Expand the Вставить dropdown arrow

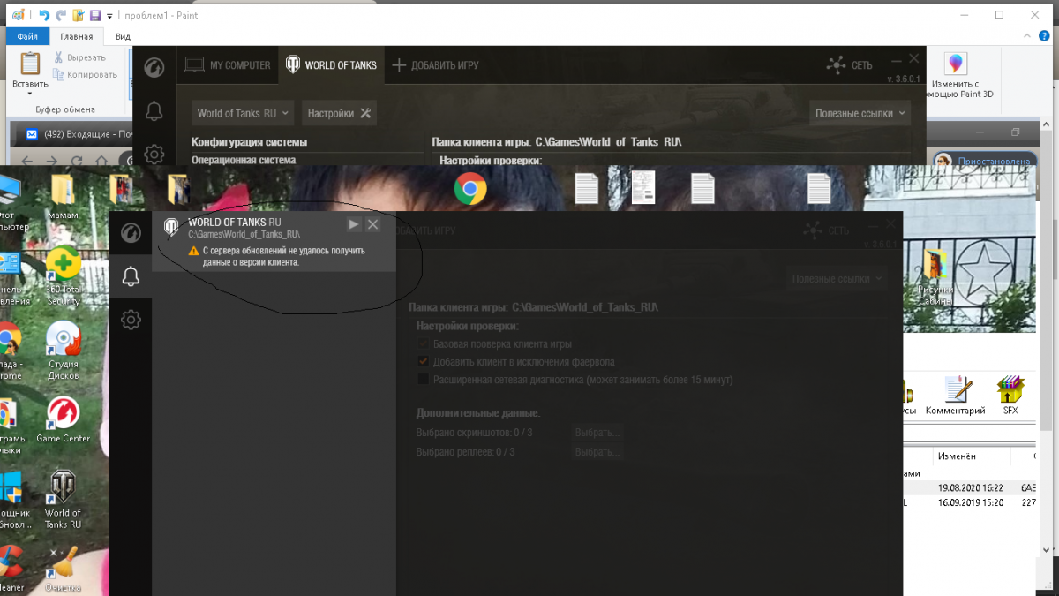point(30,94)
